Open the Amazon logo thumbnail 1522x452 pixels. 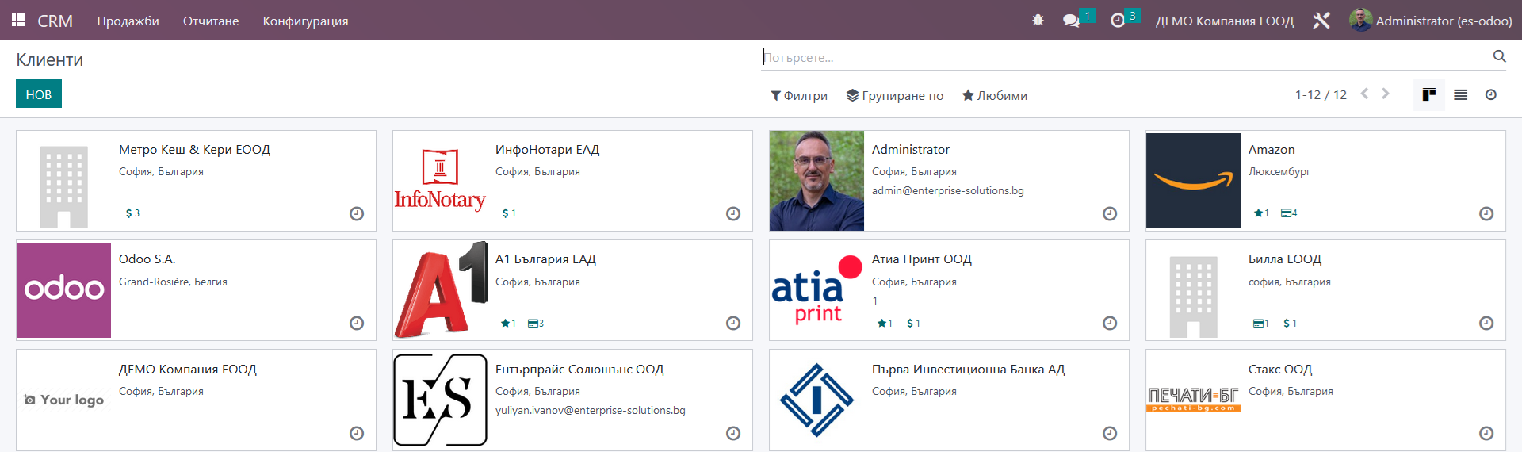point(1193,181)
